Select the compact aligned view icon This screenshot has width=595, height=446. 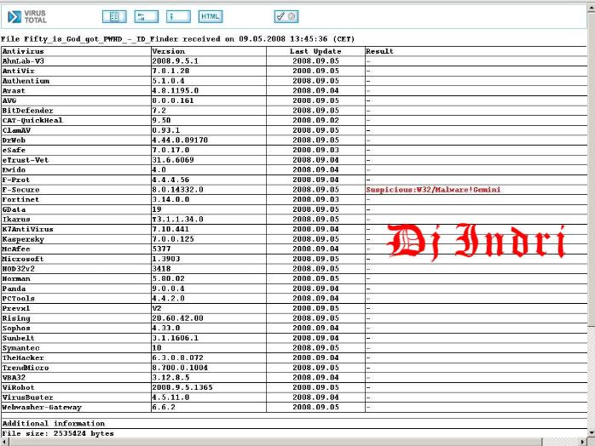pos(146,16)
